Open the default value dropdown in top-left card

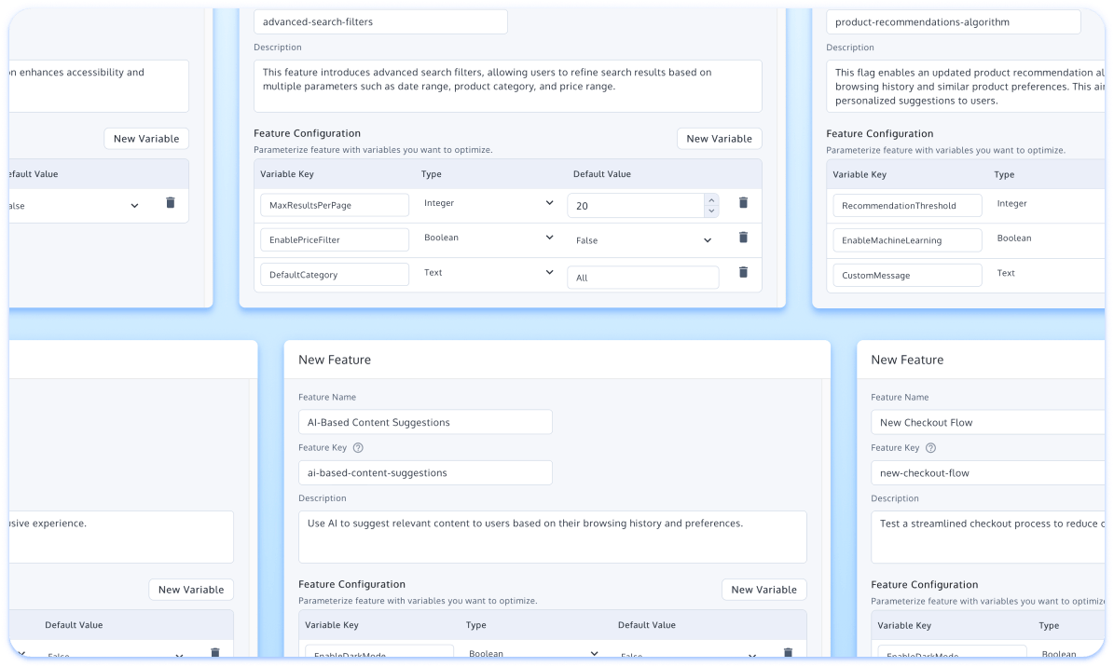tap(75, 206)
